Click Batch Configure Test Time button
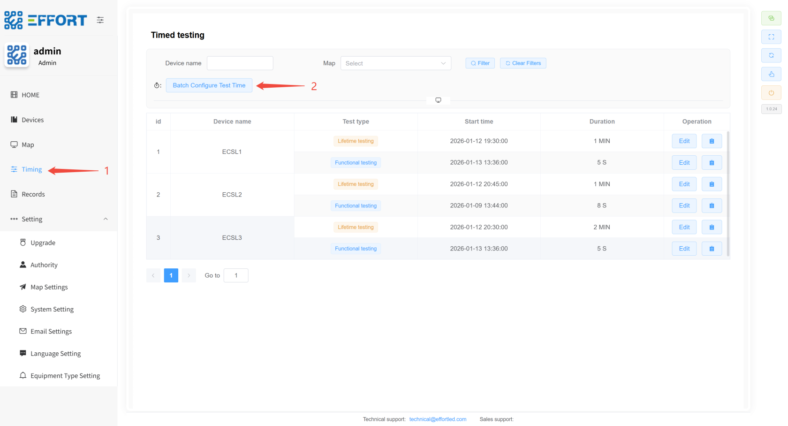This screenshot has width=788, height=426. 209,85
